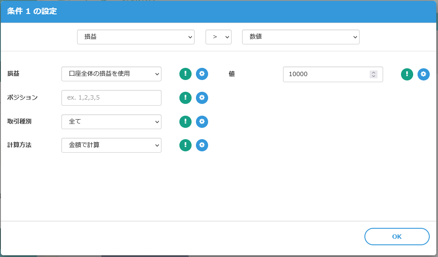Screen dimensions: 438x257
Task: Open the gear settings for 計算方法
Action: pyautogui.click(x=202, y=145)
